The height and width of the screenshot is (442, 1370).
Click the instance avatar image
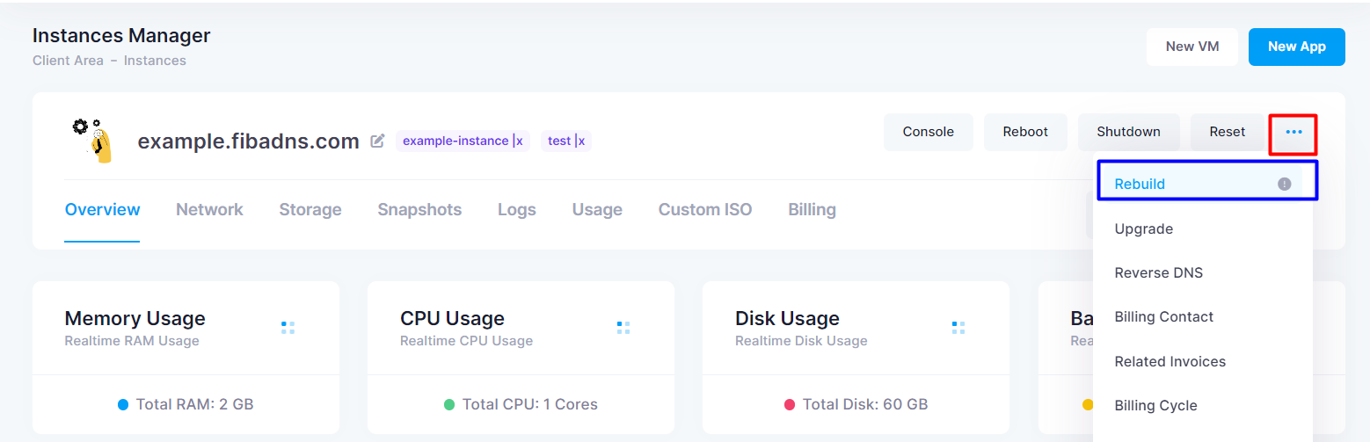tap(91, 141)
